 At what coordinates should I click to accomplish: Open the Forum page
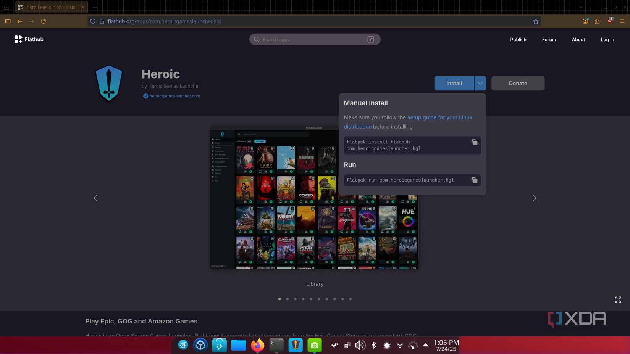click(x=549, y=39)
